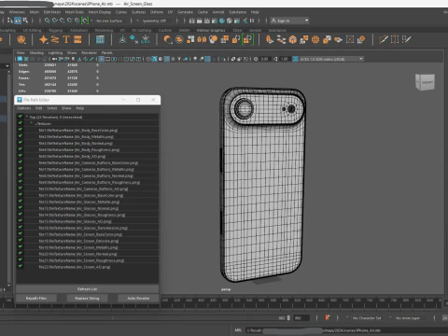Click the blue grid shelf icon
Image resolution: width=448 pixels, height=336 pixels.
coord(100,39)
